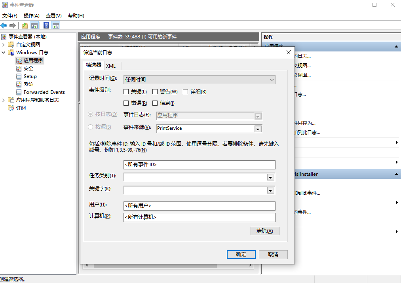Open the 关键字 keywords dropdown
401x283 pixels.
[x=270, y=190]
